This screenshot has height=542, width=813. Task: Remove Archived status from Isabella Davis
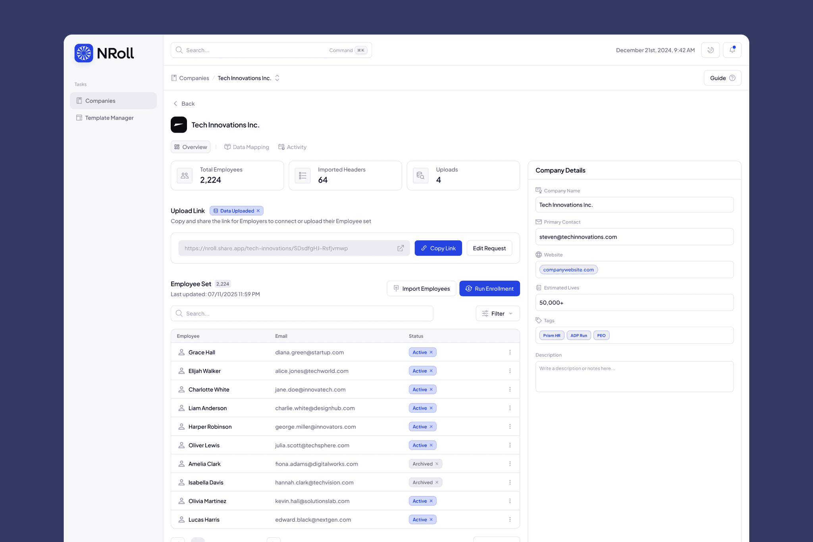pos(437,482)
